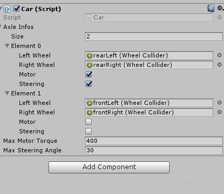
Task: Click the Size label under Axle Infos
Action: pos(17,36)
